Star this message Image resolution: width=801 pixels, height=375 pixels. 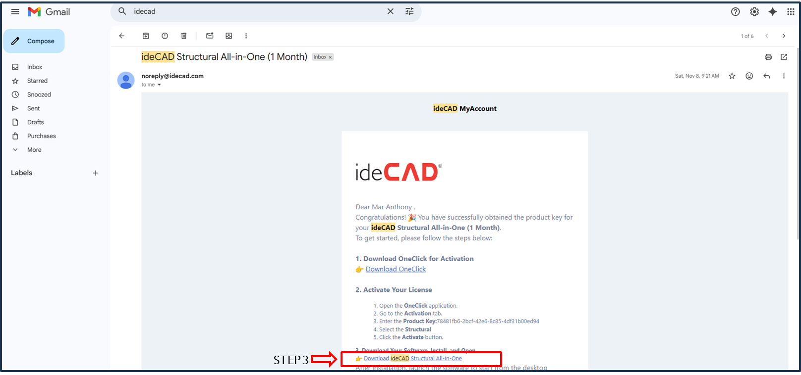coord(732,76)
